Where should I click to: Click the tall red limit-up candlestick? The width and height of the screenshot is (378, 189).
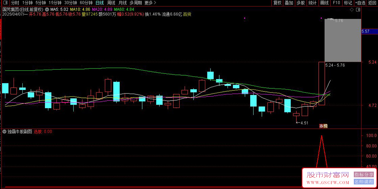(x=322, y=84)
